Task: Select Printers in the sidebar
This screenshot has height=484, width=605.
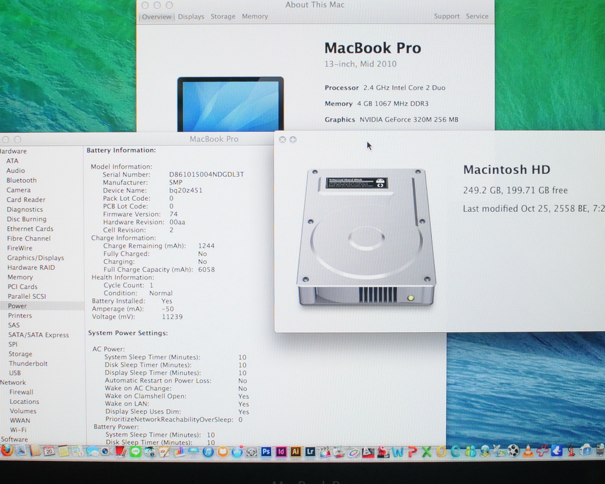Action: tap(20, 316)
